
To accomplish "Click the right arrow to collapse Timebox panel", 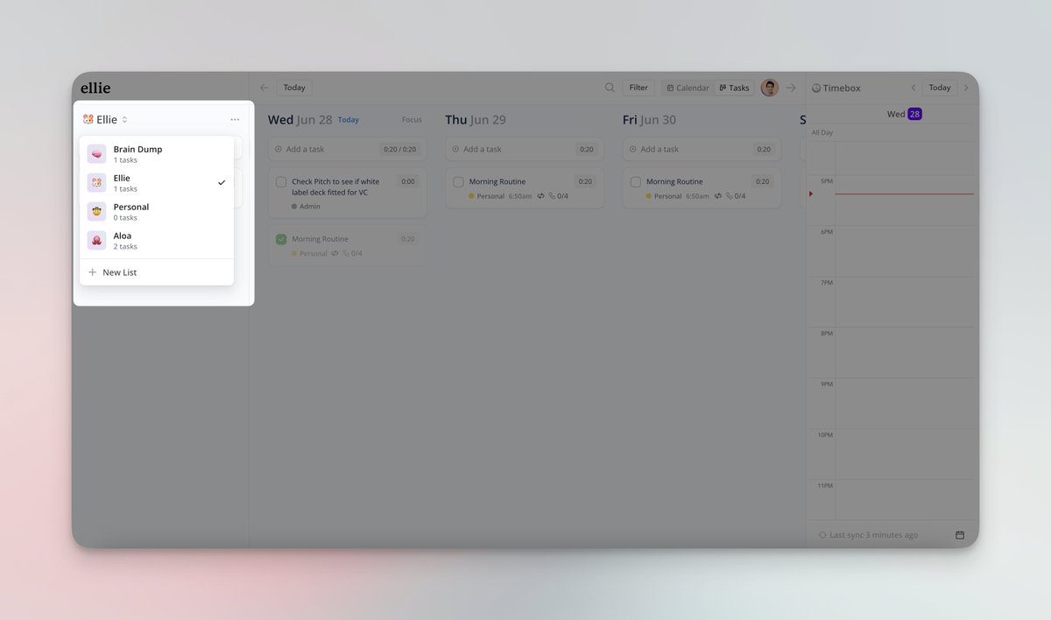I will tap(966, 88).
